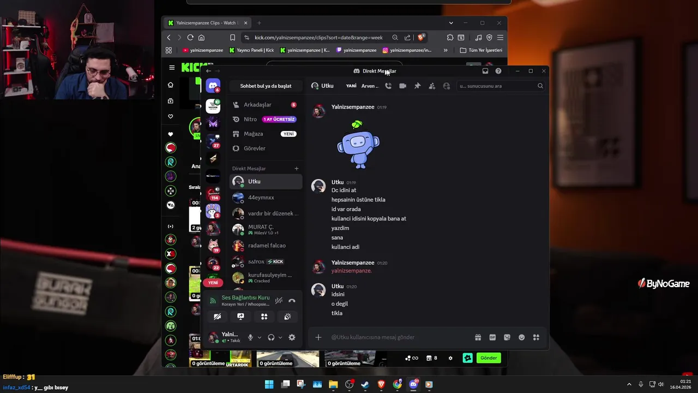Click the red YENİ new-messages pill
The width and height of the screenshot is (698, 393).
point(213,283)
